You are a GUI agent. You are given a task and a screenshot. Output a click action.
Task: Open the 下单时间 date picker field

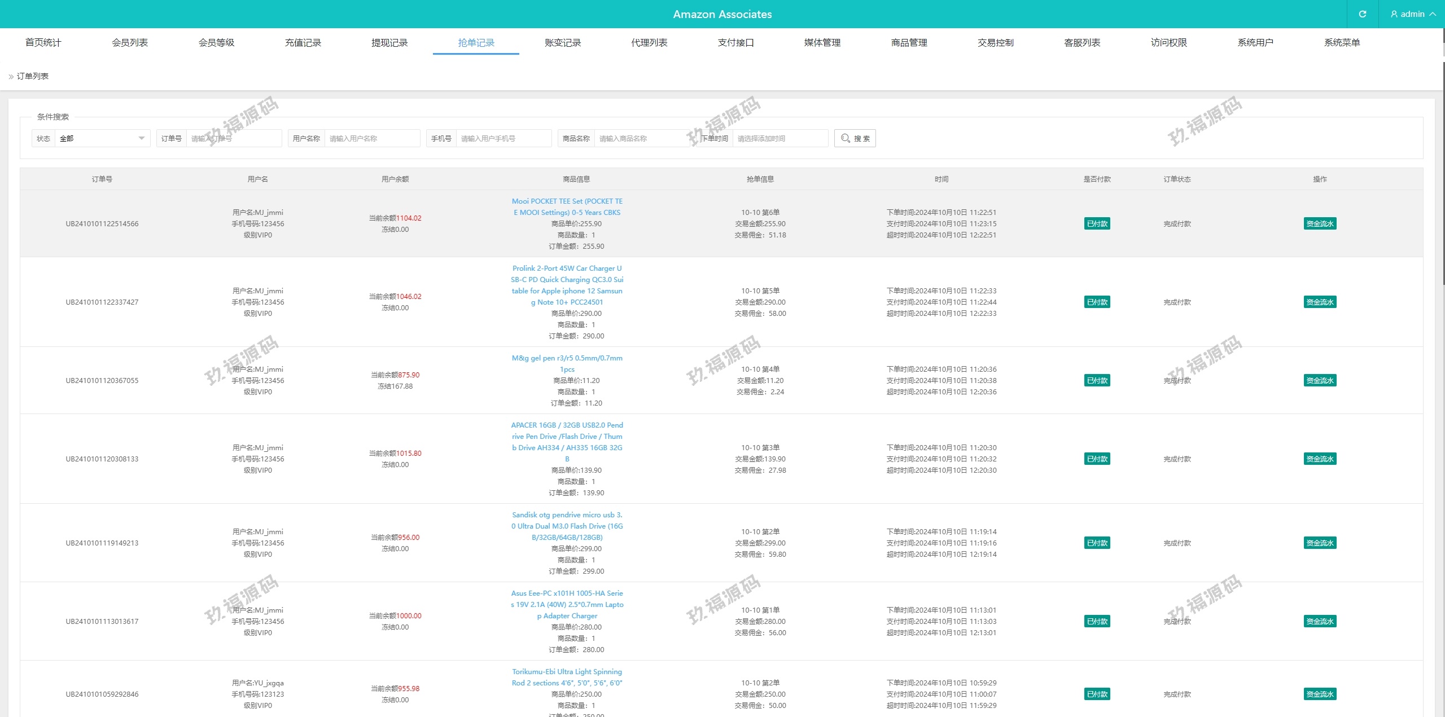[780, 138]
